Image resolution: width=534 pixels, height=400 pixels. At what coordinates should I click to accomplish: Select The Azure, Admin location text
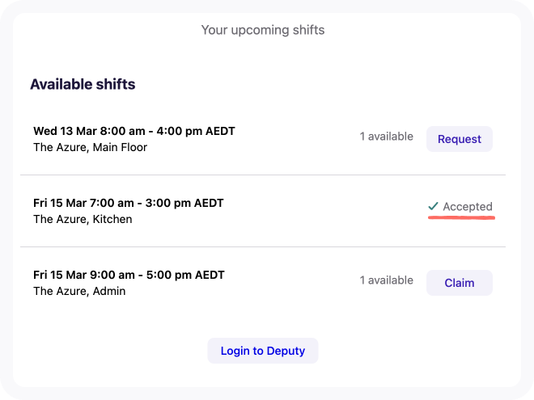pyautogui.click(x=79, y=291)
